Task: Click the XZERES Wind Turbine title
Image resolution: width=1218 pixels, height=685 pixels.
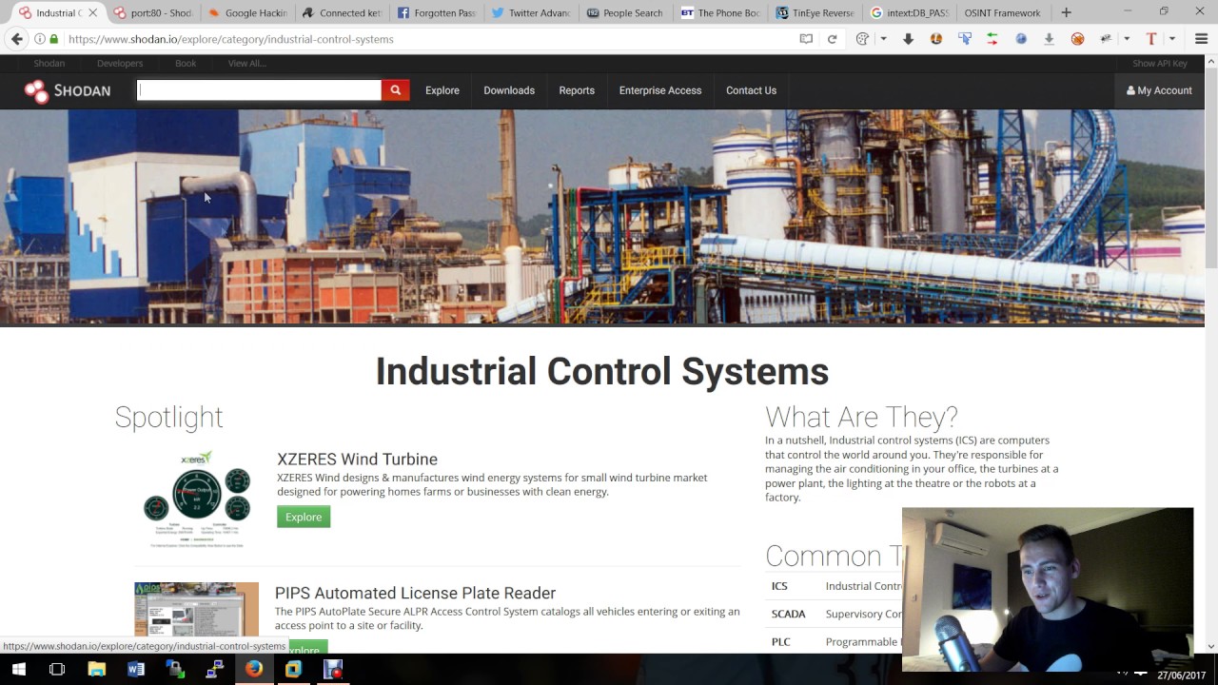Action: coord(357,460)
